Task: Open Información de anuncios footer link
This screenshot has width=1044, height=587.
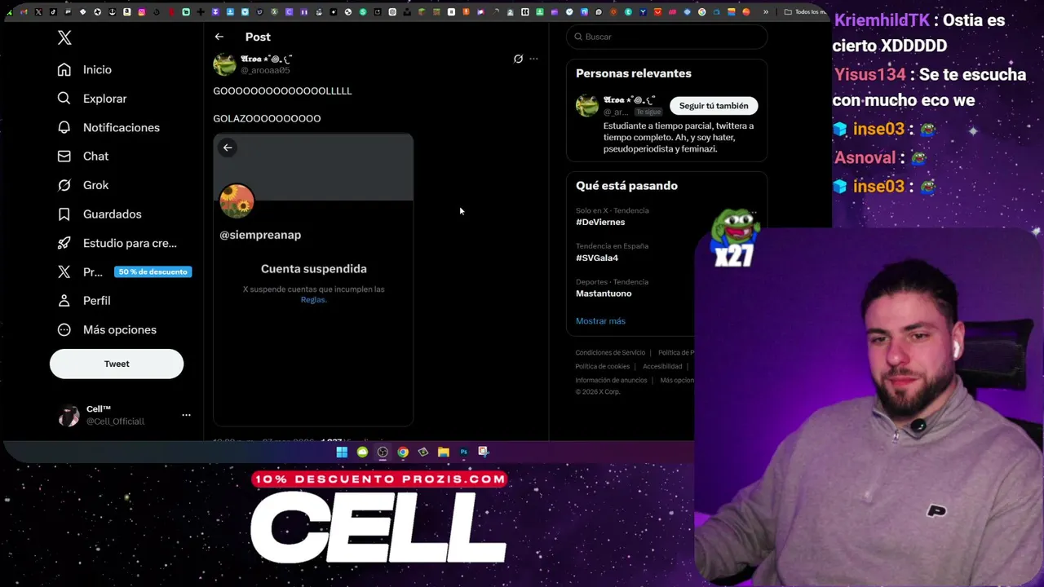Action: point(611,381)
